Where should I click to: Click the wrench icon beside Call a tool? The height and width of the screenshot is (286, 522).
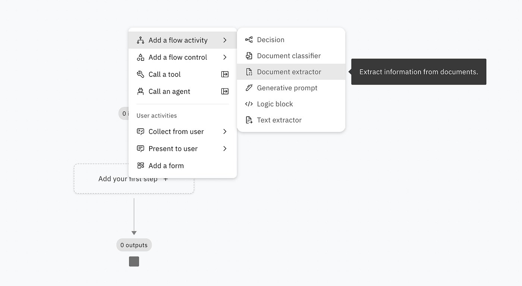(140, 74)
